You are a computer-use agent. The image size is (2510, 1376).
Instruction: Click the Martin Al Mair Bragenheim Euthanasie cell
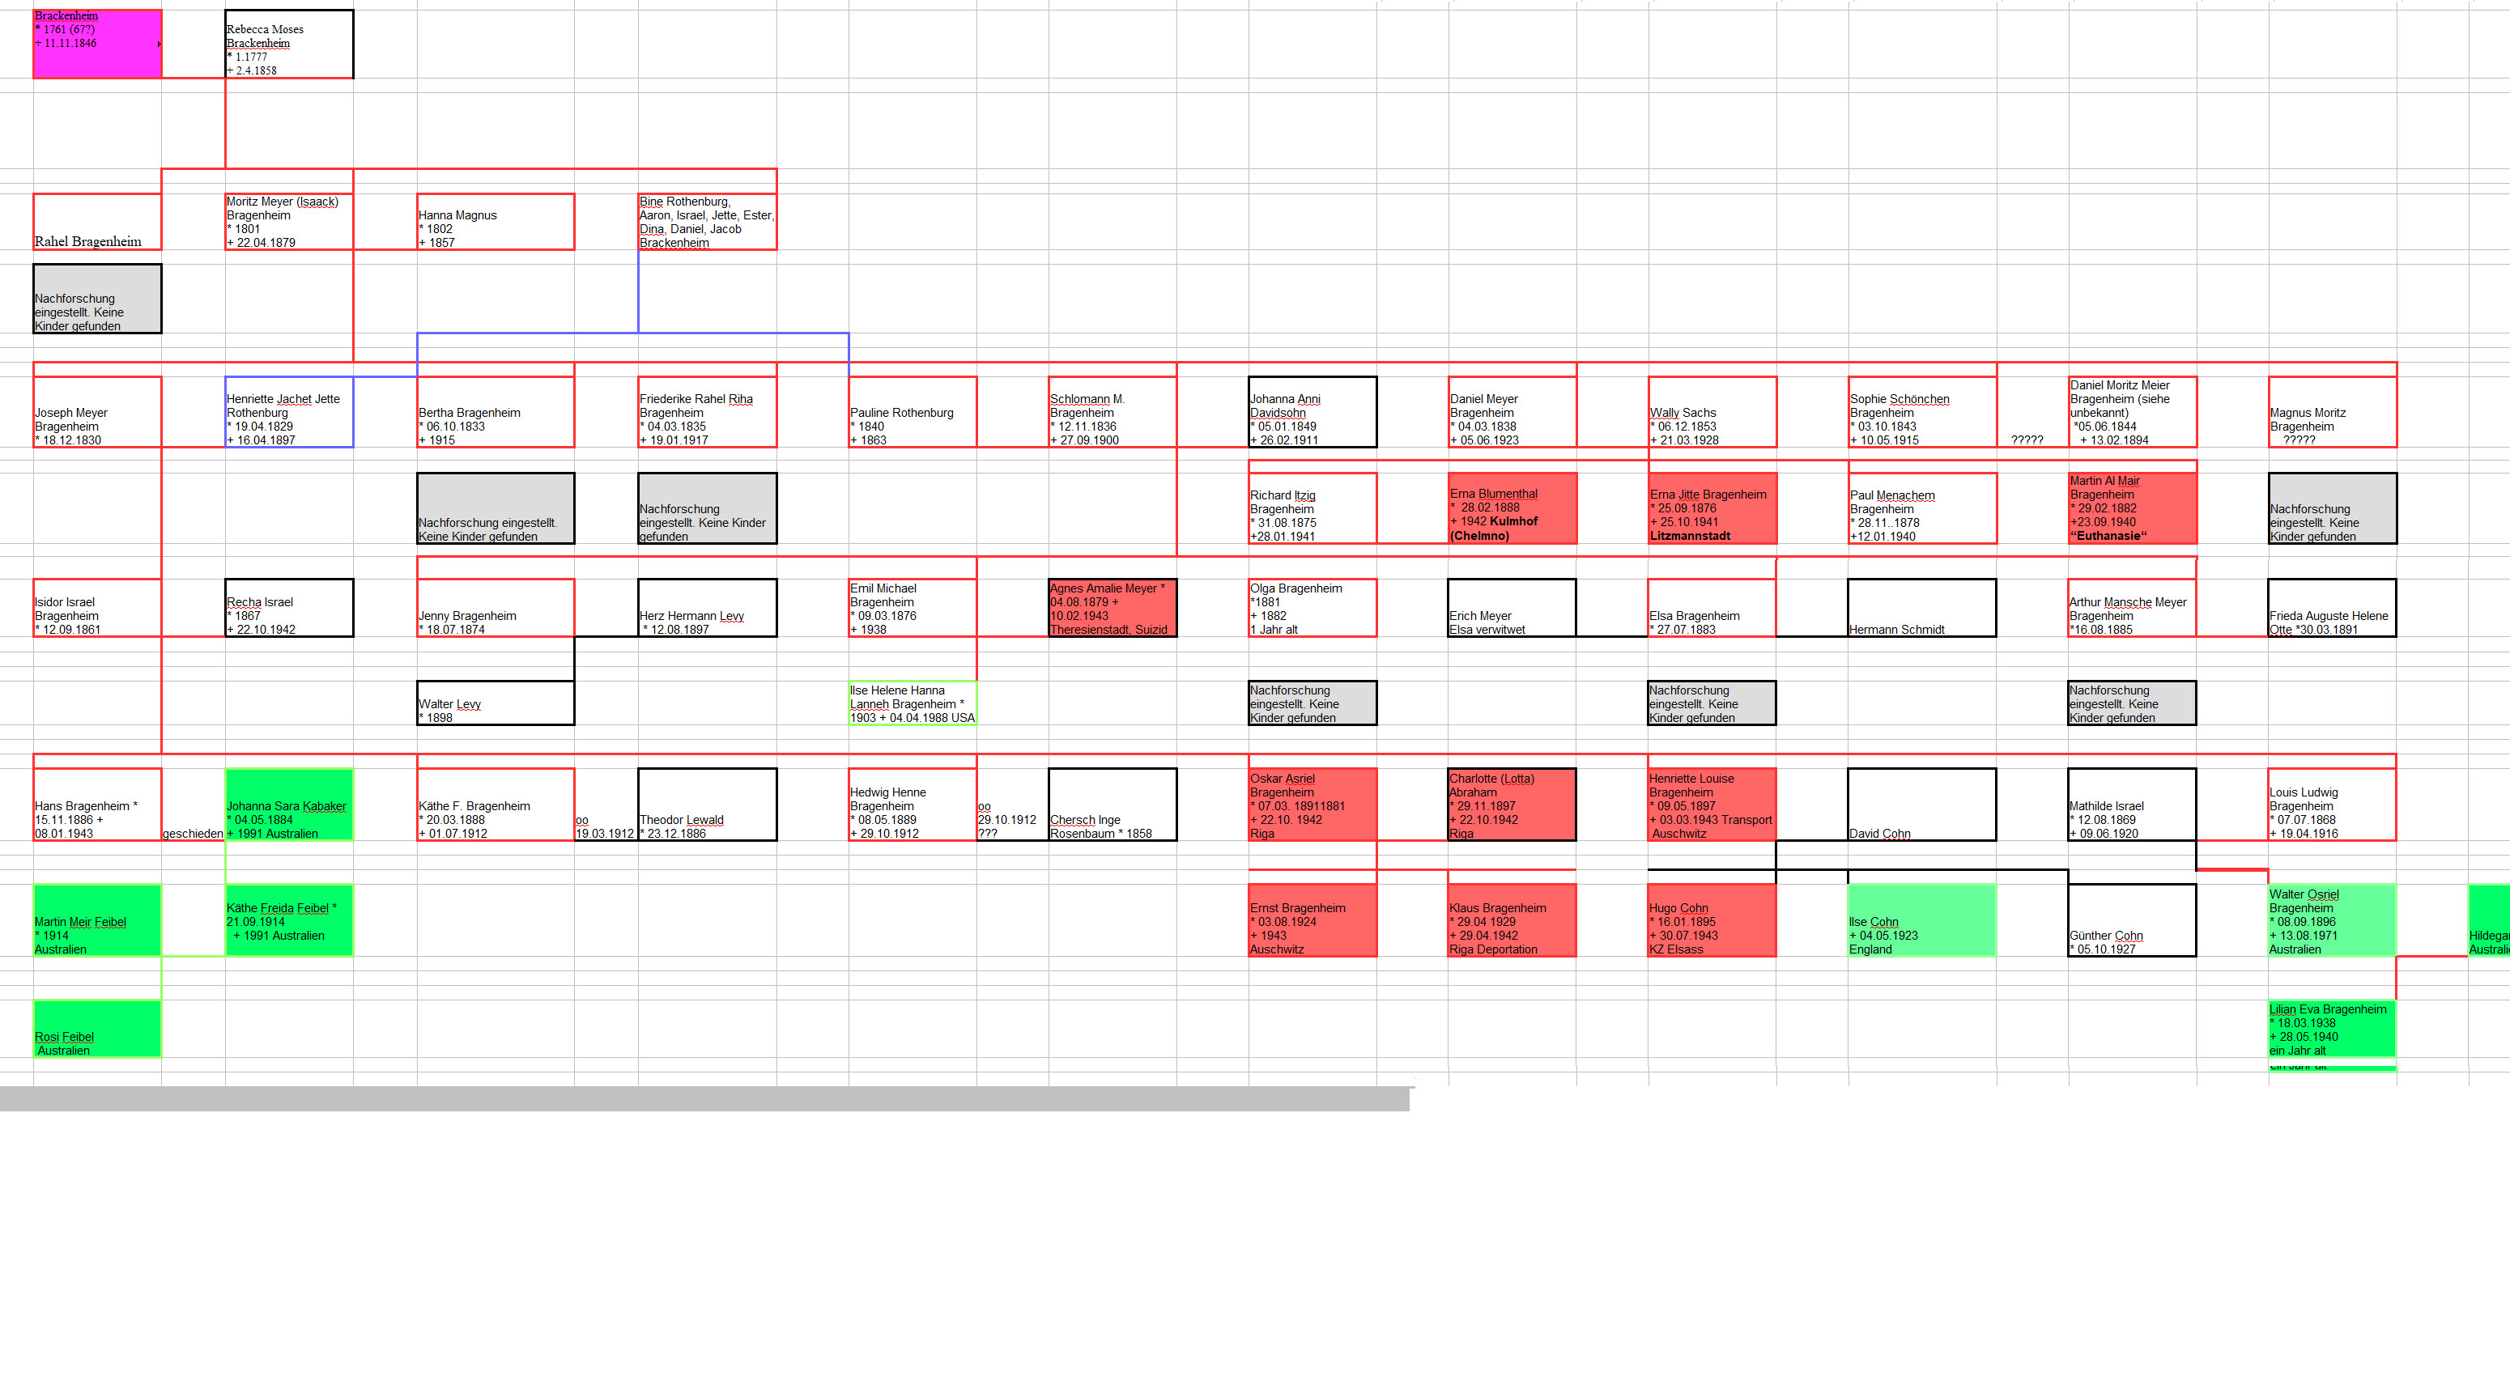(x=2132, y=508)
